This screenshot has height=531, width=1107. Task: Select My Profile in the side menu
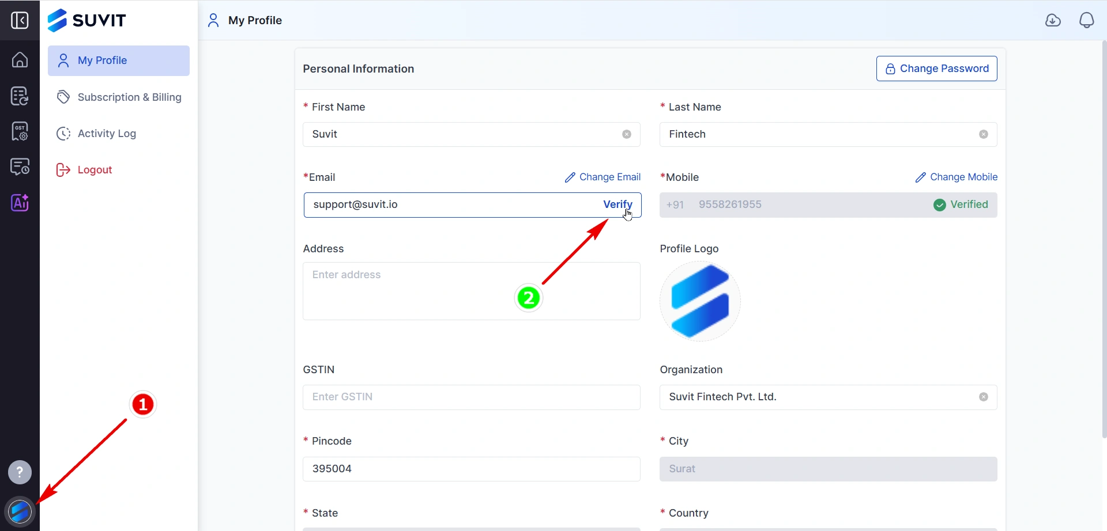[119, 60]
